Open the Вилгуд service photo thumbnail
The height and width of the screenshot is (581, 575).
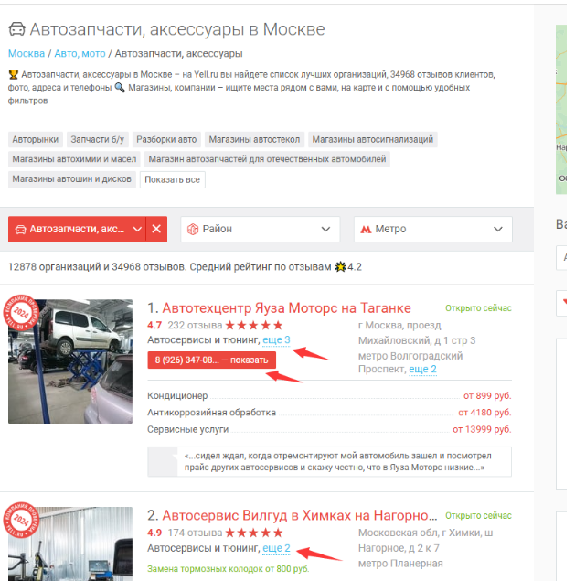point(70,544)
